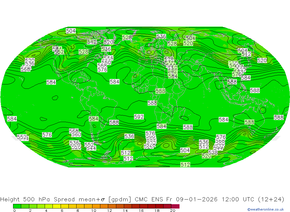Click the "504" contour label in southern Indian Ocean
Screen dimensions: 290x212
tap(185, 150)
